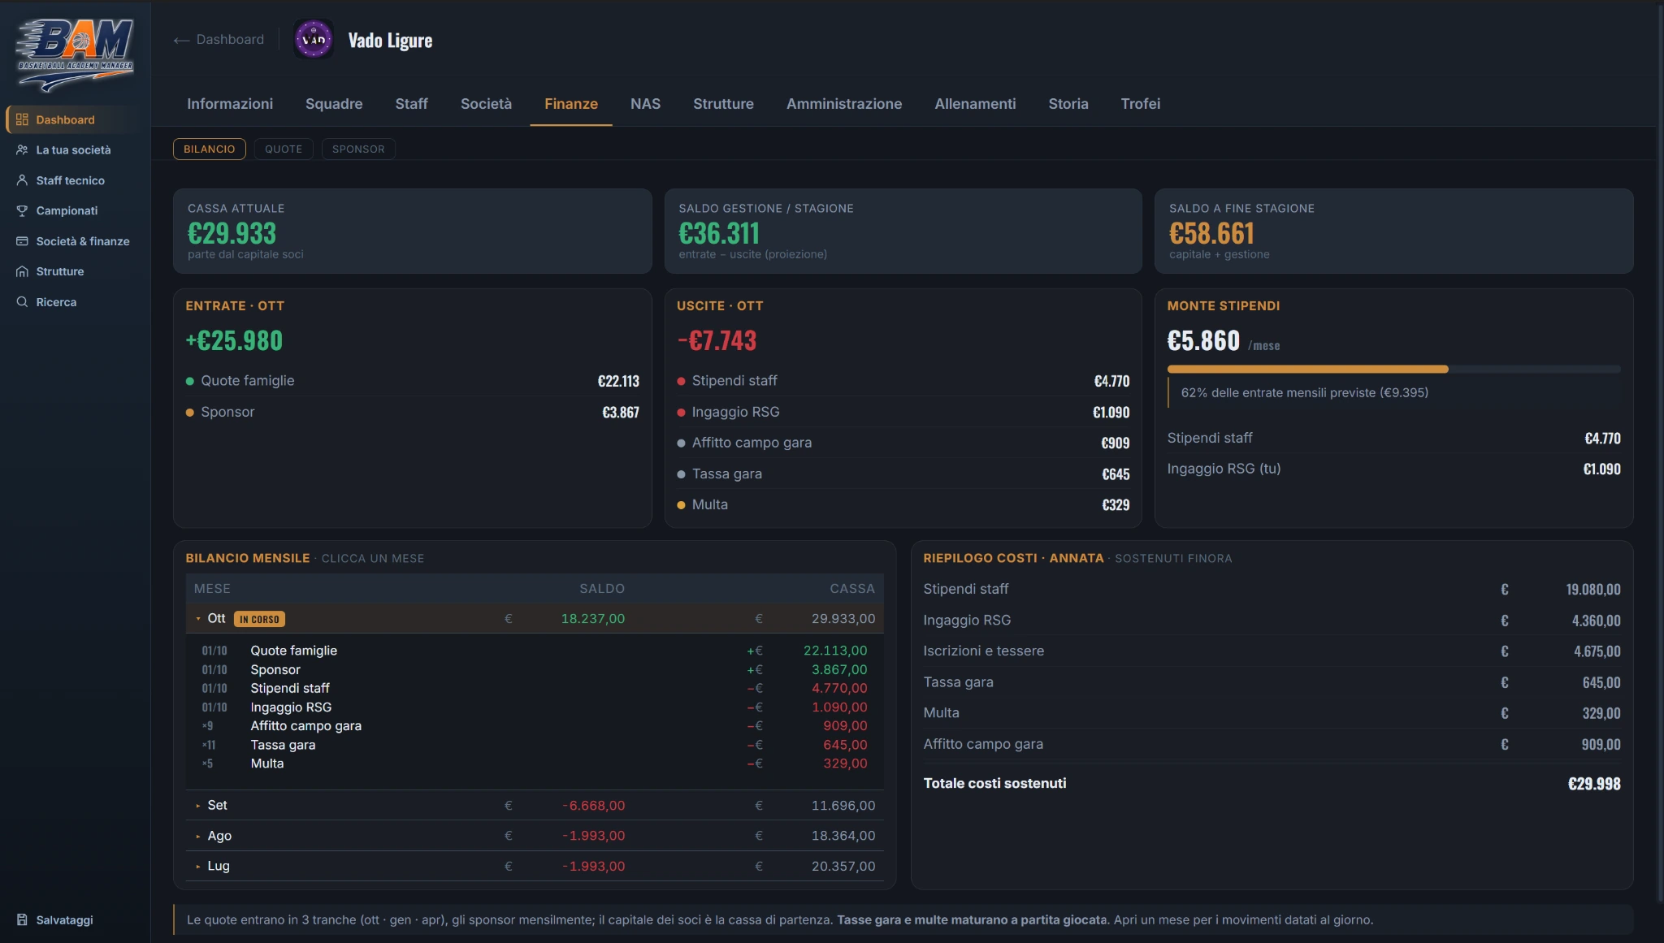
Task: Switch to the QUOTE sub-tab pill
Action: coord(284,149)
